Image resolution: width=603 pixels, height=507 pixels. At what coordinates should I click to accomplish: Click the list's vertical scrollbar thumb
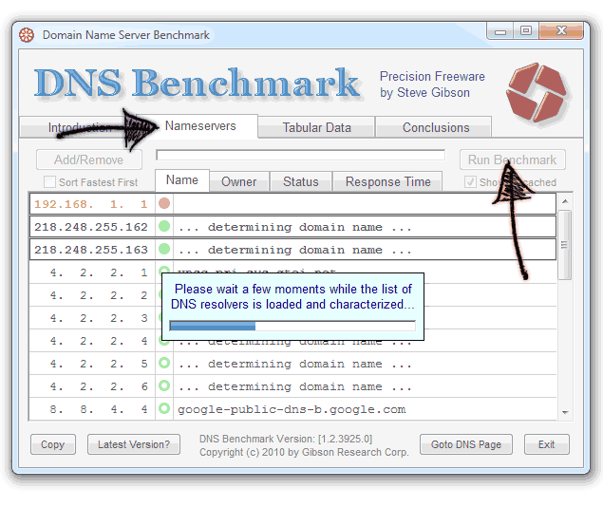(565, 244)
